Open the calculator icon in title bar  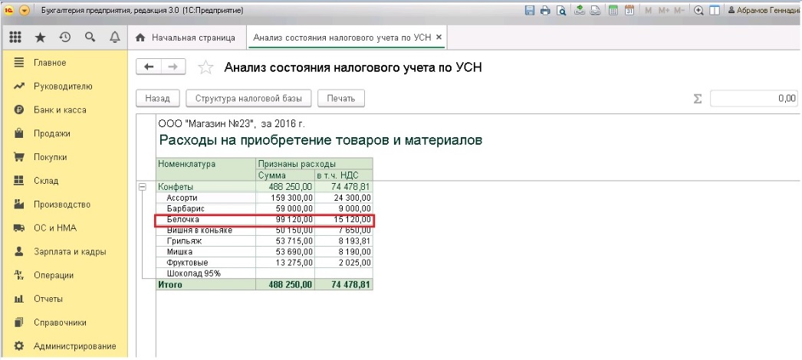tap(613, 11)
